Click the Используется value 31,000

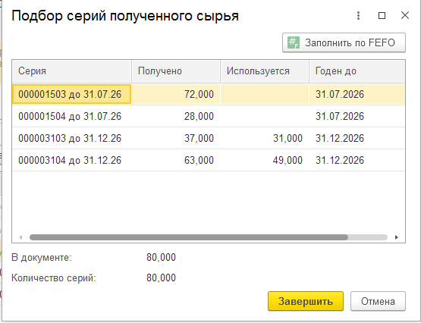pos(287,138)
